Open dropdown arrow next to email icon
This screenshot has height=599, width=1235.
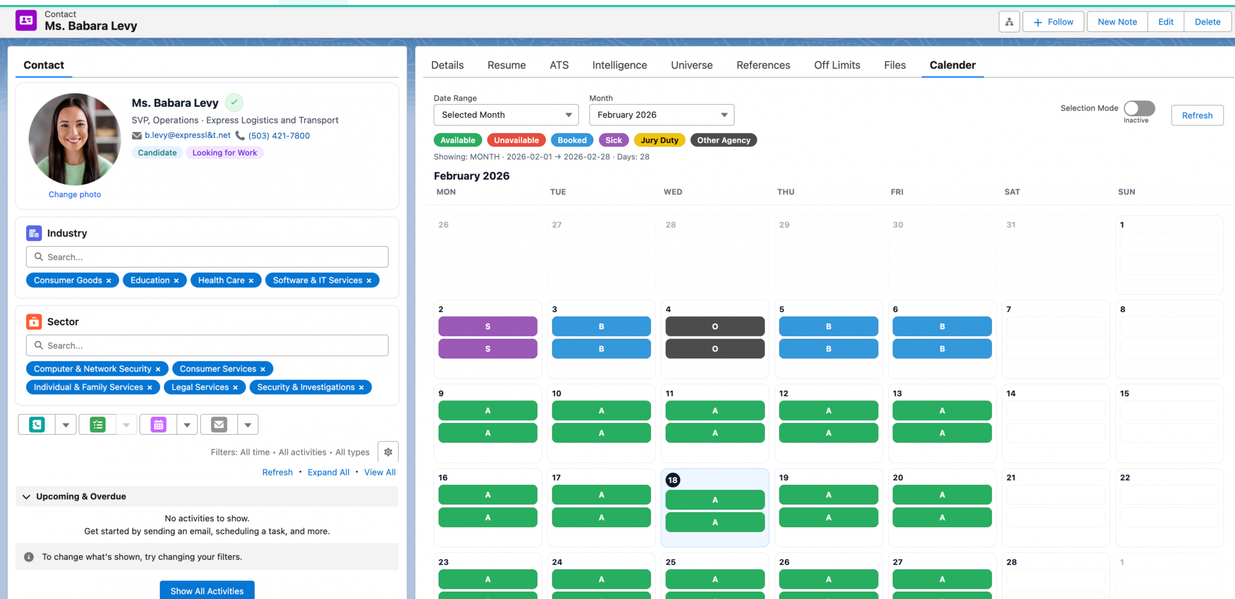(247, 425)
